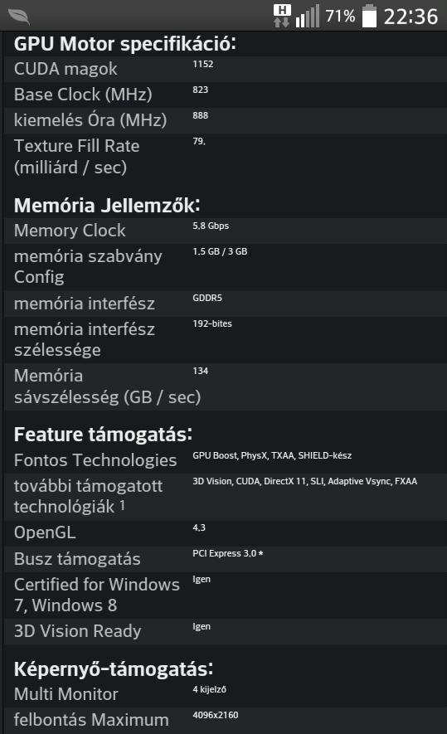Select the CUDA magok row
447x734 pixels.
point(226,70)
